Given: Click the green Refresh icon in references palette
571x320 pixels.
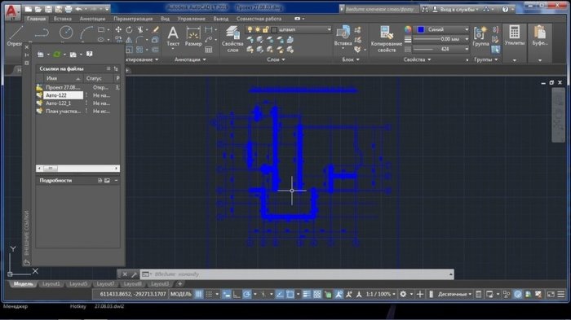Looking at the screenshot, I should coord(57,55).
